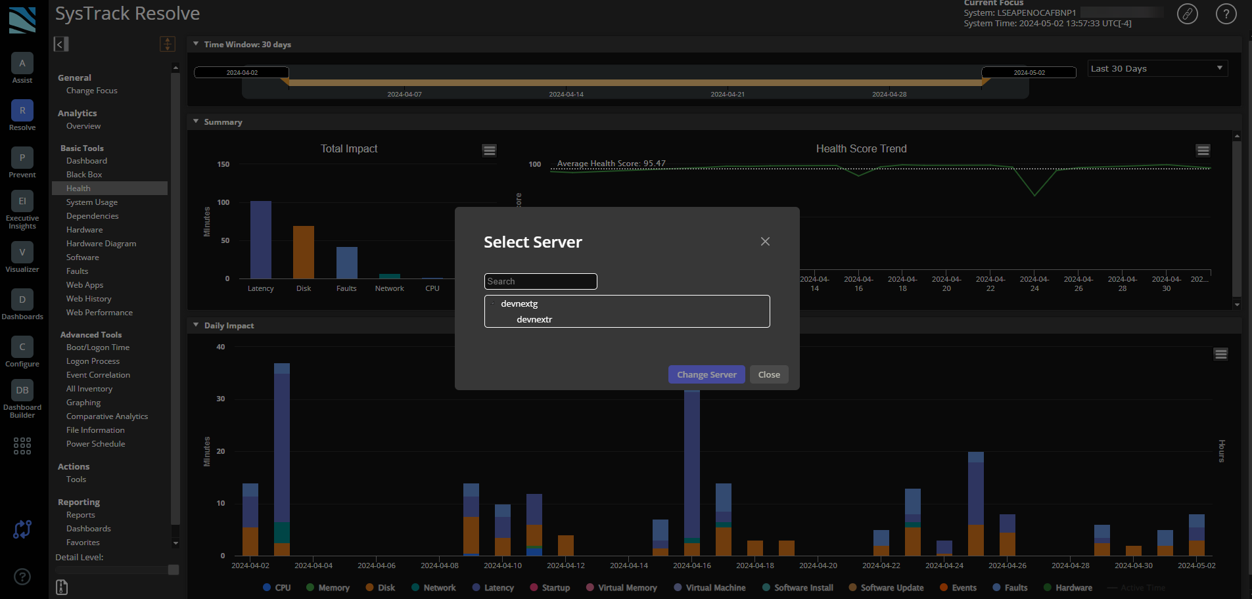Click the Detail Level slider handle
Viewport: 1252px width, 599px height.
pos(174,569)
